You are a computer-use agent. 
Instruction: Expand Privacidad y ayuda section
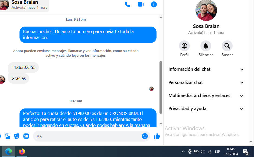click(206, 108)
